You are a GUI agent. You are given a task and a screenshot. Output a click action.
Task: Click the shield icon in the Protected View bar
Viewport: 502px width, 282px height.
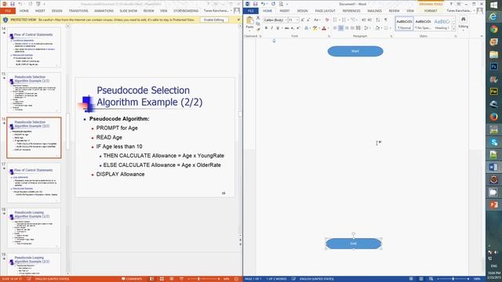click(x=5, y=20)
